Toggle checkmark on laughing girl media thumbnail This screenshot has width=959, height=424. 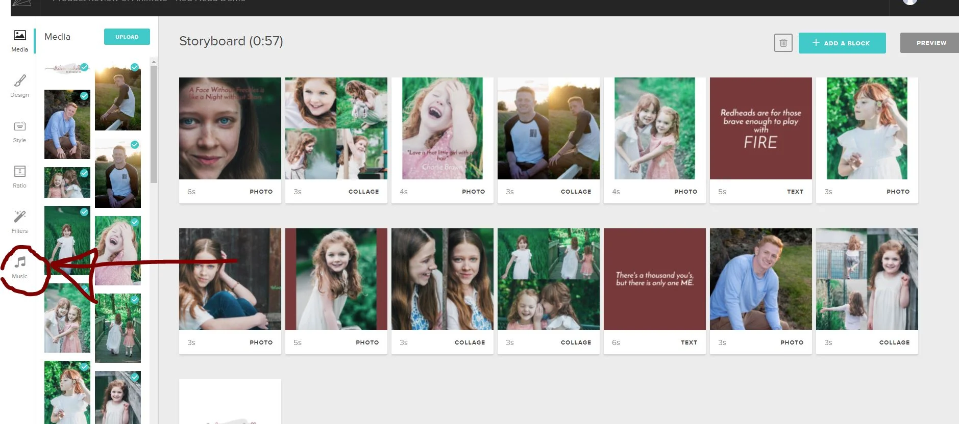135,222
